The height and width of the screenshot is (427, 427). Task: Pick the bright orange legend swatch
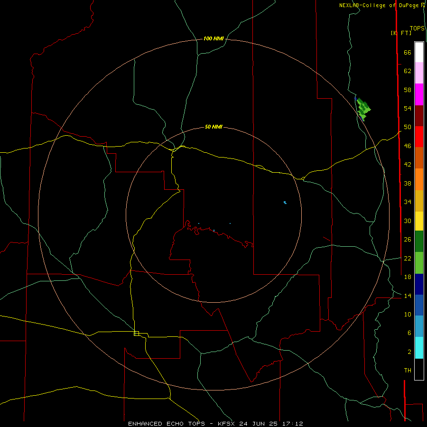419,179
